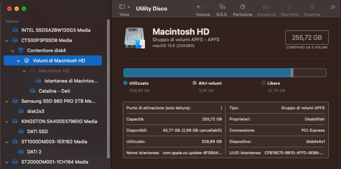
Task: Show more toolbar items via double chevron
Action: coord(333,7)
